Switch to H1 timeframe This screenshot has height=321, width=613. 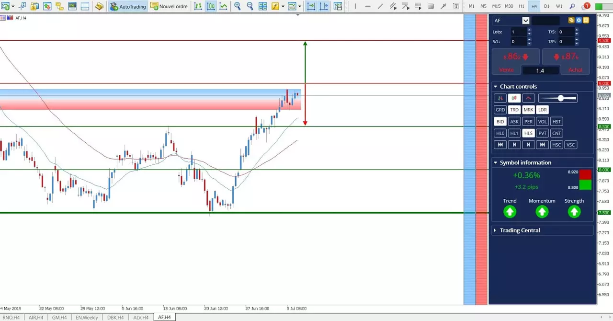pyautogui.click(x=522, y=6)
